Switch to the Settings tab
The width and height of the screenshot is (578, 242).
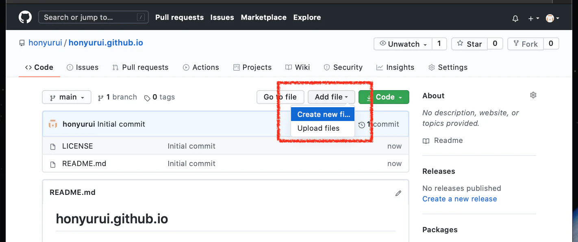click(x=448, y=67)
